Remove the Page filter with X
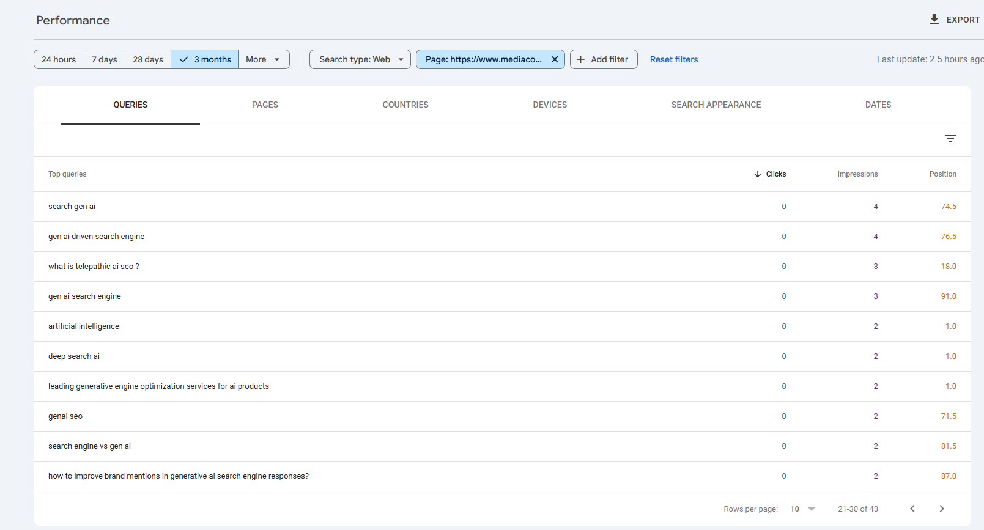 coord(555,59)
